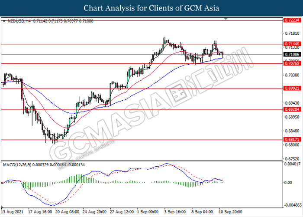303x217 pixels.
Task: Click the 8 Sep 04:00 time label
Action: tap(202, 212)
